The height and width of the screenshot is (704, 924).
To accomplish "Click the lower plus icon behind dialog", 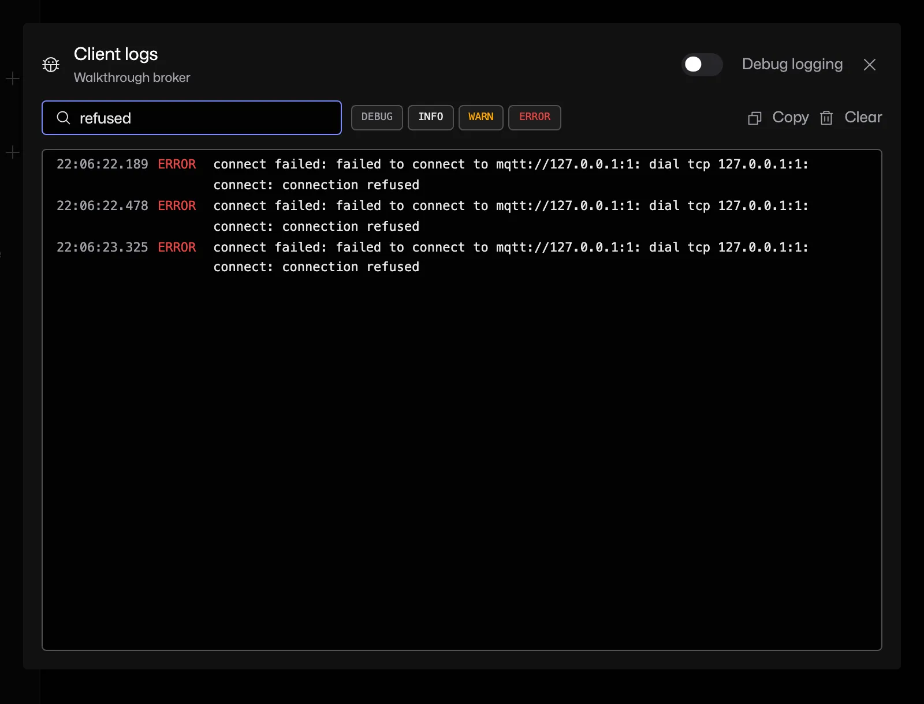I will [x=13, y=152].
